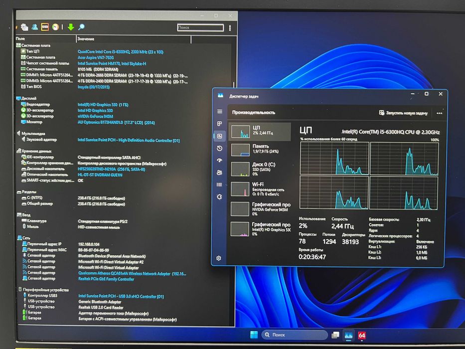Open High Definition Audio Controller link
The width and height of the screenshot is (465, 349).
(x=129, y=141)
